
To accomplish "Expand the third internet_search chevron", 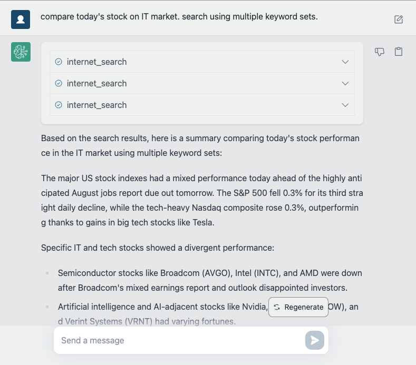I will coord(345,105).
